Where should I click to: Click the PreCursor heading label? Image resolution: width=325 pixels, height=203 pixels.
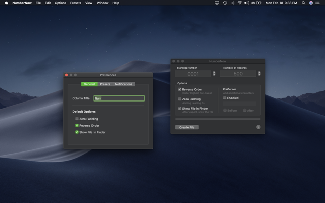click(x=229, y=89)
